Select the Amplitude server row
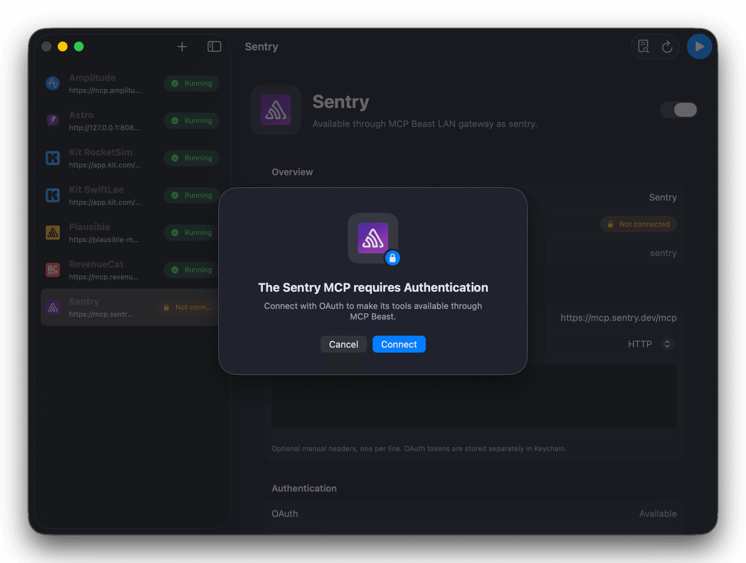The width and height of the screenshot is (746, 563). coord(132,83)
